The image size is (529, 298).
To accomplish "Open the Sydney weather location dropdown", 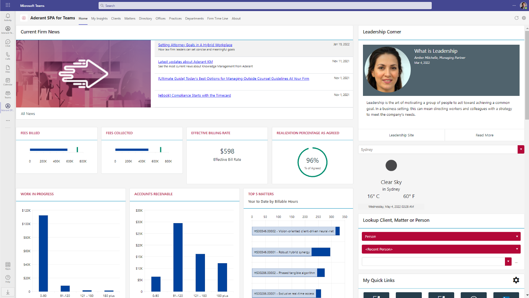I will pos(521,149).
